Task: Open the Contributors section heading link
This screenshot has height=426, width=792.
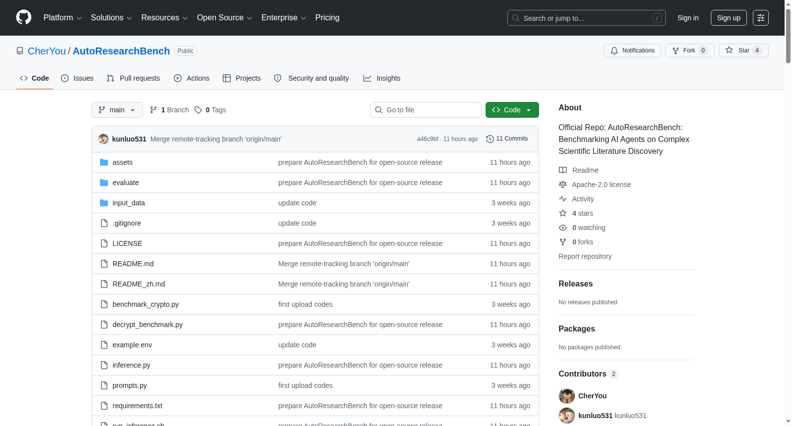Action: (x=589, y=374)
